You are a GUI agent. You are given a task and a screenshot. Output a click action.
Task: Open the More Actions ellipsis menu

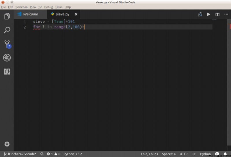(x=226, y=14)
